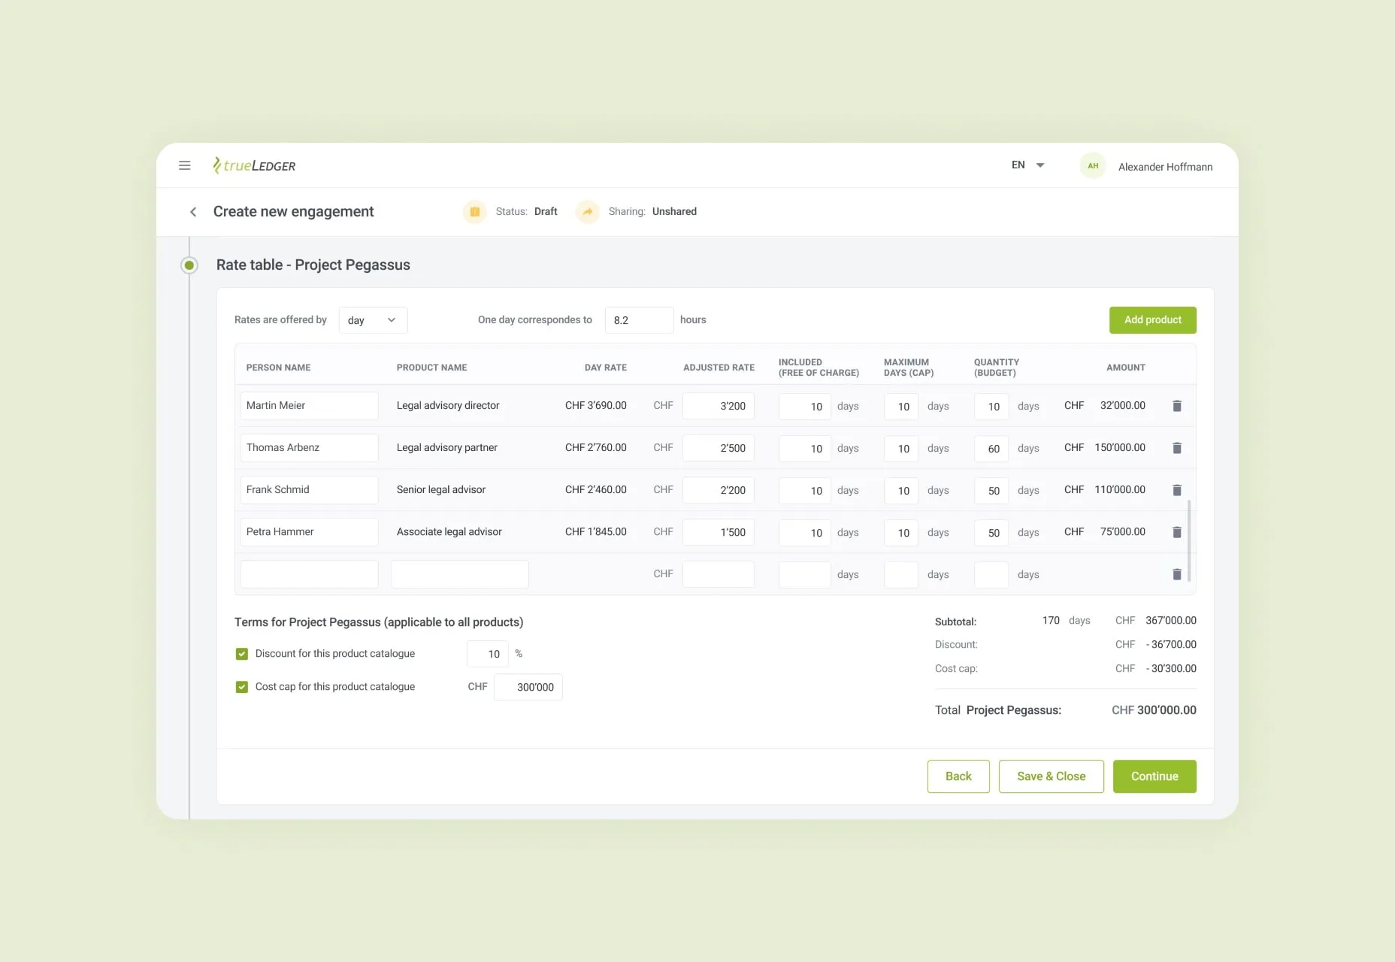This screenshot has width=1395, height=962.
Task: Click the Status draft indicator icon
Action: coord(474,211)
